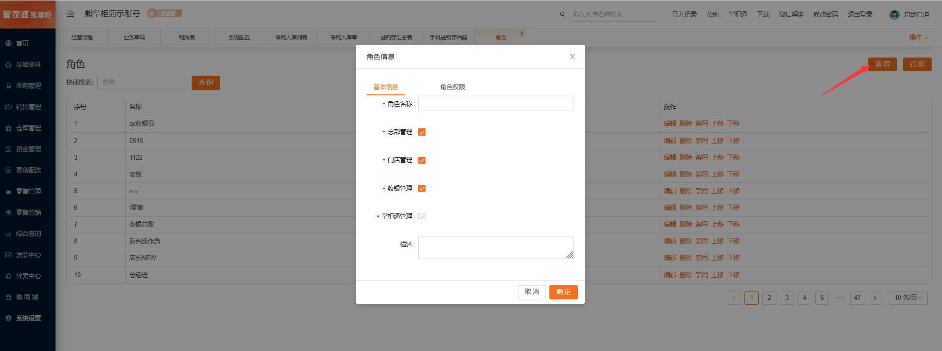The height and width of the screenshot is (351, 942).
Task: Open 采购管理 sidebar menu
Action: click(x=28, y=86)
